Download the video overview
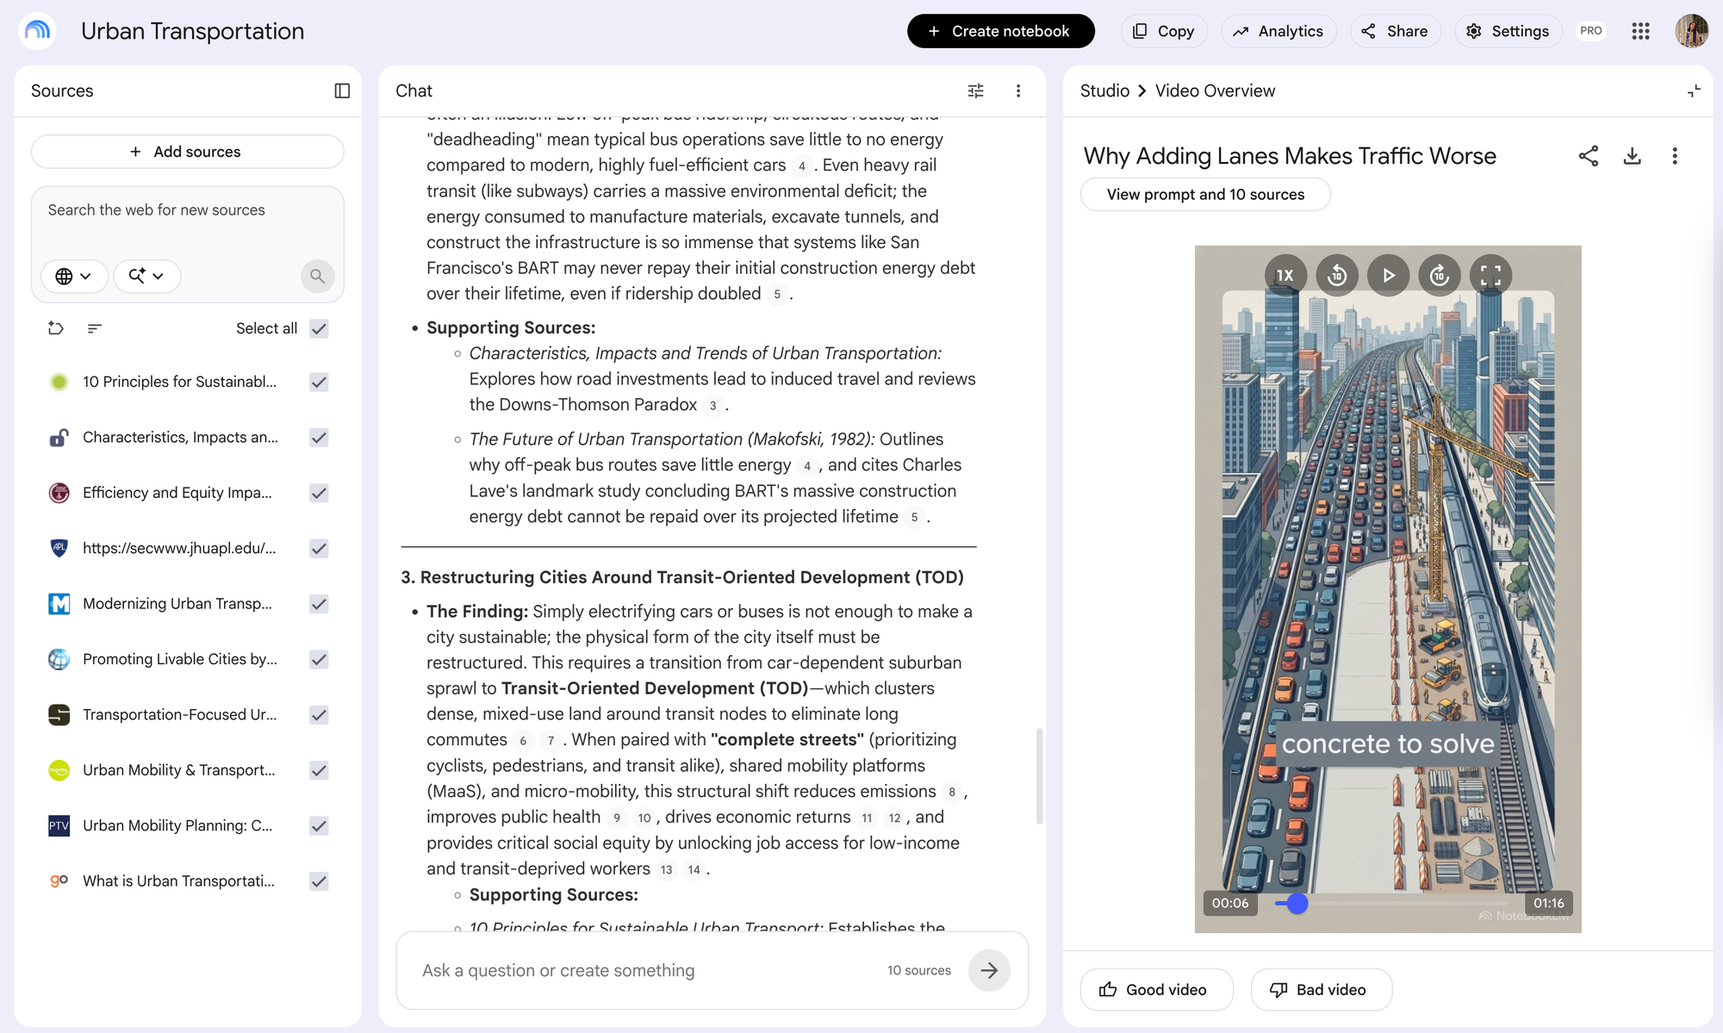This screenshot has height=1033, width=1723. click(1632, 156)
